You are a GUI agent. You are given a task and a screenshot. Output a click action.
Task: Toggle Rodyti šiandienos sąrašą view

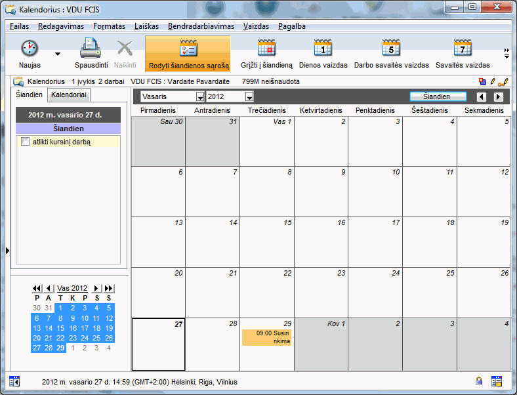pyautogui.click(x=188, y=53)
